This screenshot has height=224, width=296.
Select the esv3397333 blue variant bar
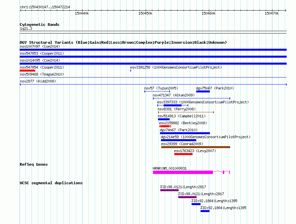pos(173,105)
